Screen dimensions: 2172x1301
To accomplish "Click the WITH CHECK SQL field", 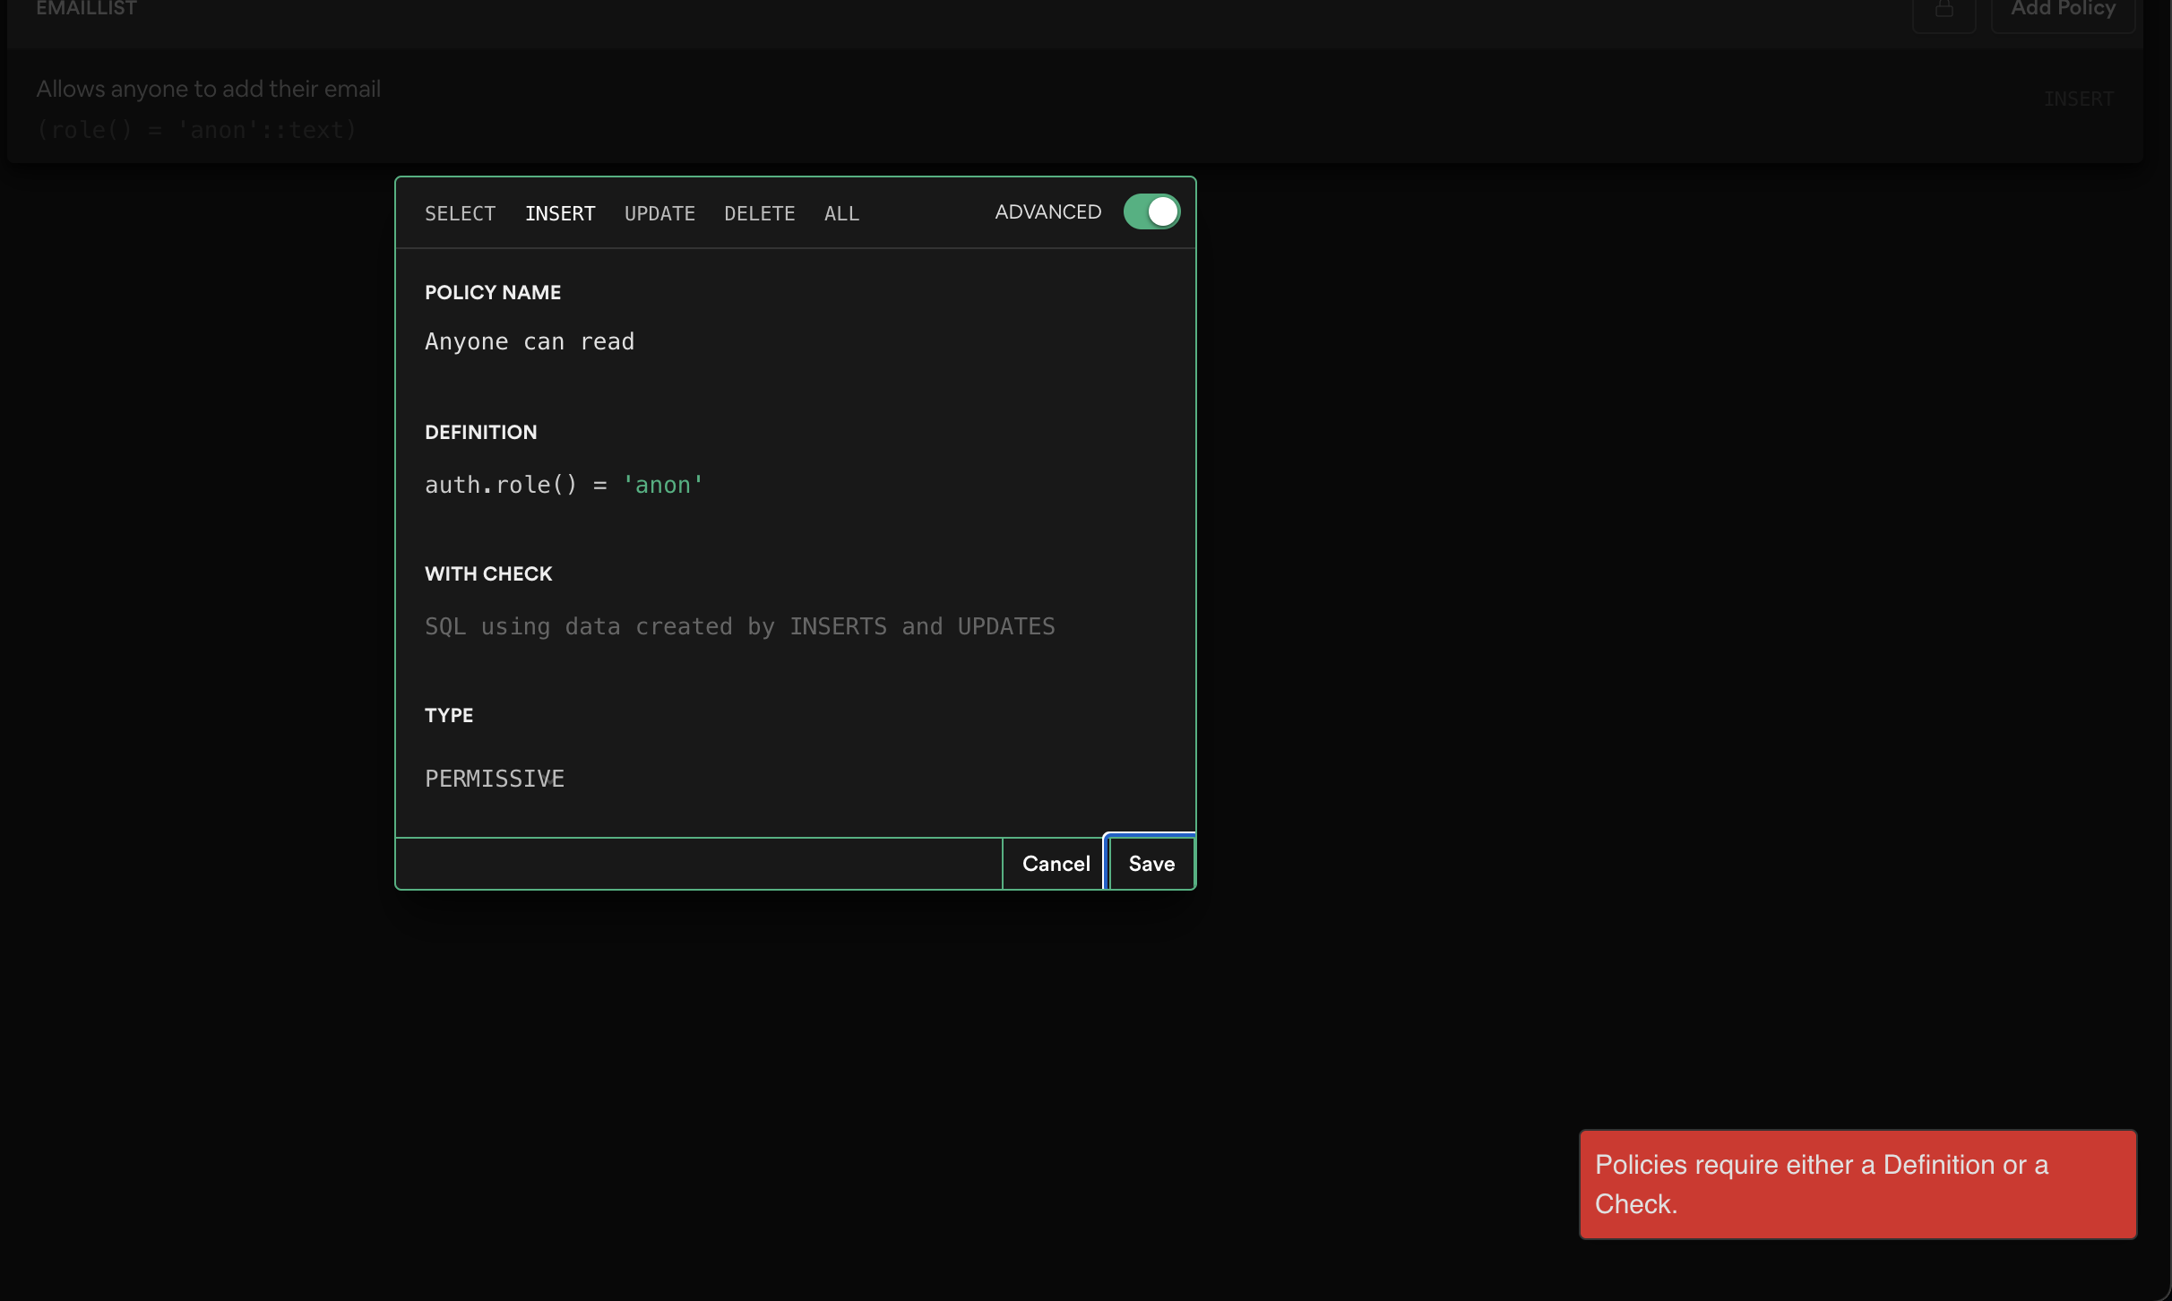I will [x=739, y=626].
